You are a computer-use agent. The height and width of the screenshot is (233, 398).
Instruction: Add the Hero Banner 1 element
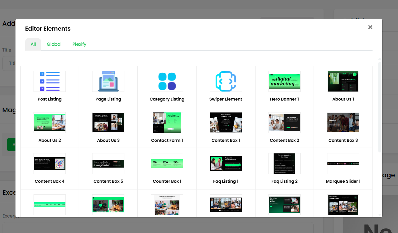(284, 82)
